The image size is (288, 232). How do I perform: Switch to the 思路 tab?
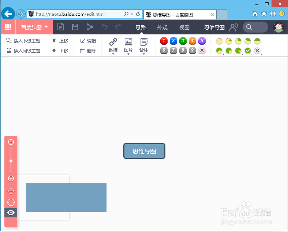coord(141,27)
